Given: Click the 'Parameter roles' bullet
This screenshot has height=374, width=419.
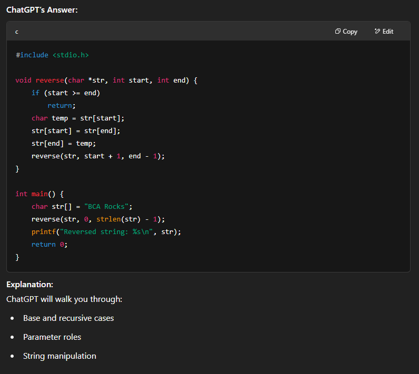Looking at the screenshot, I should point(52,337).
